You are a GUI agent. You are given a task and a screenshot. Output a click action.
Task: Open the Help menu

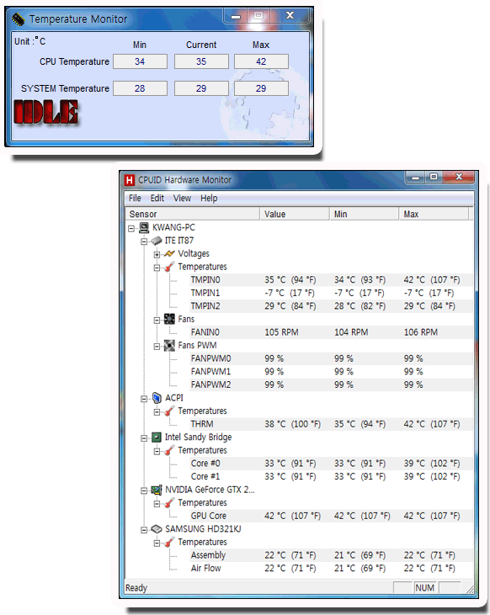(x=209, y=198)
